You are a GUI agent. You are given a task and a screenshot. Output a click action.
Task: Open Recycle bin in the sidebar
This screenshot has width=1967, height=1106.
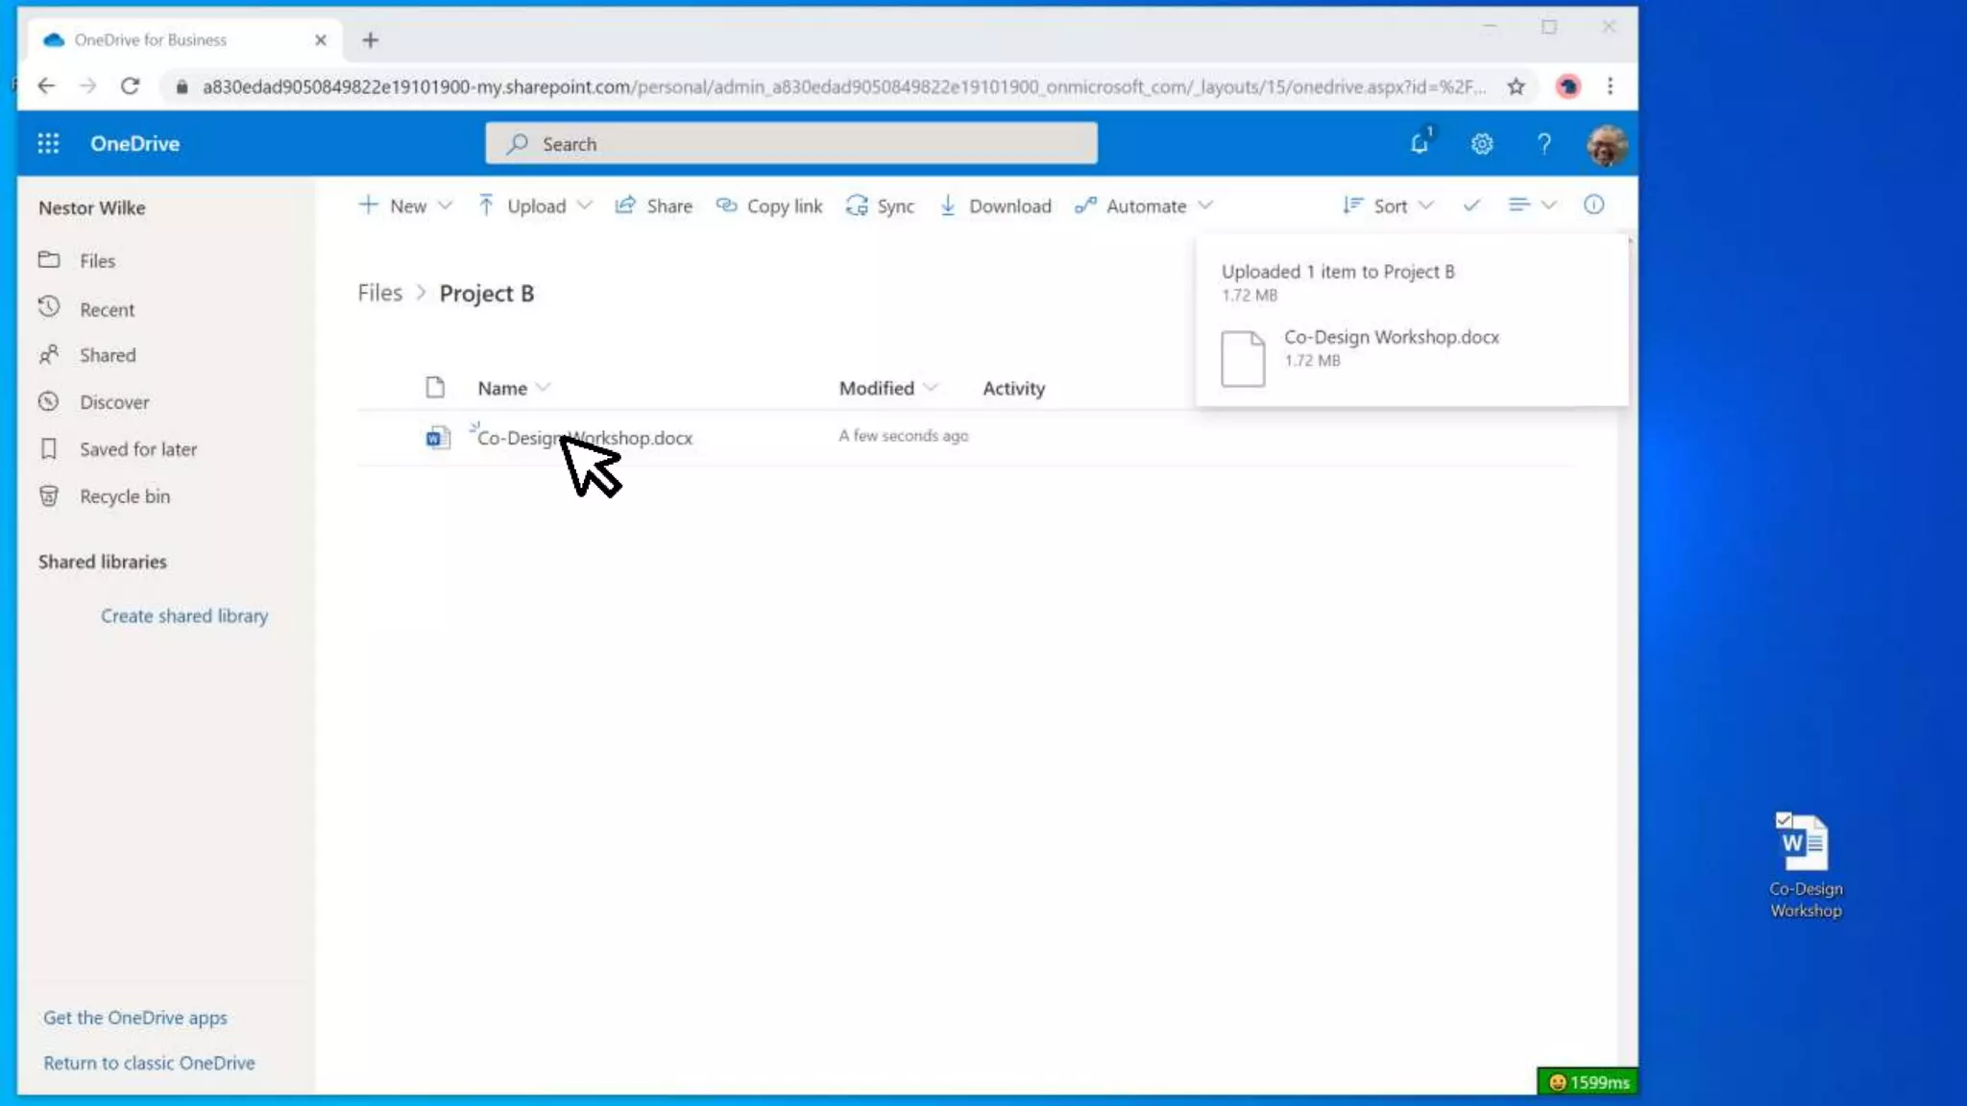tap(124, 496)
